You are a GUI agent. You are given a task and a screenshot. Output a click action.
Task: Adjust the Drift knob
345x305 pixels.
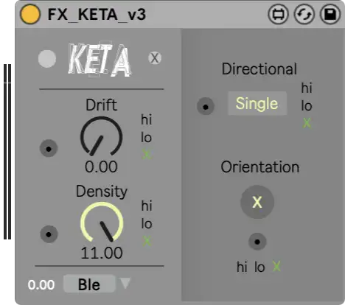(x=101, y=136)
